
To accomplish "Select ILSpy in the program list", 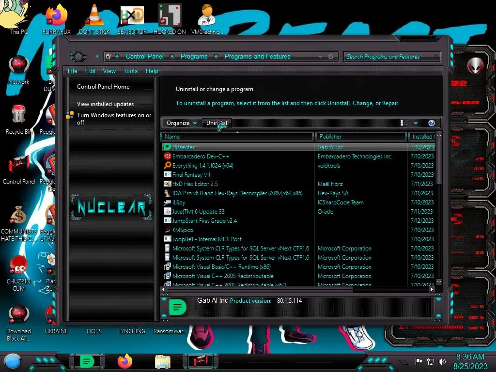I will (x=299, y=202).
